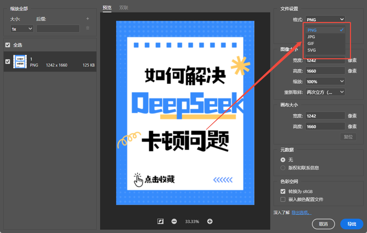
Task: Switch to the 预览 tab
Action: coord(107,8)
